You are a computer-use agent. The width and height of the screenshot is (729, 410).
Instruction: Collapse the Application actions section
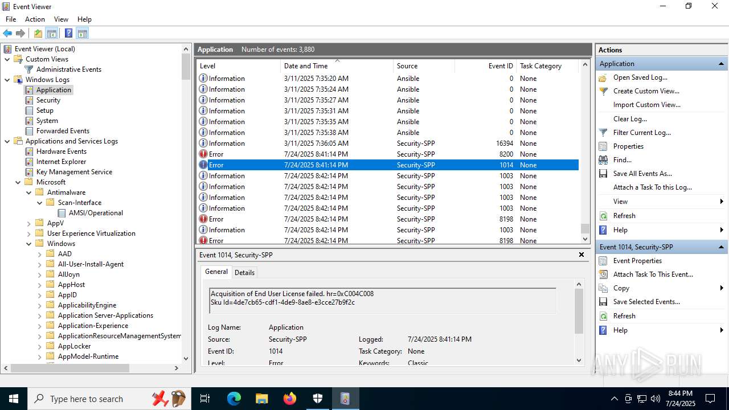[721, 64]
